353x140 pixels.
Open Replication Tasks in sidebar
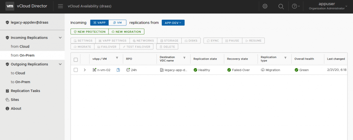25,91
